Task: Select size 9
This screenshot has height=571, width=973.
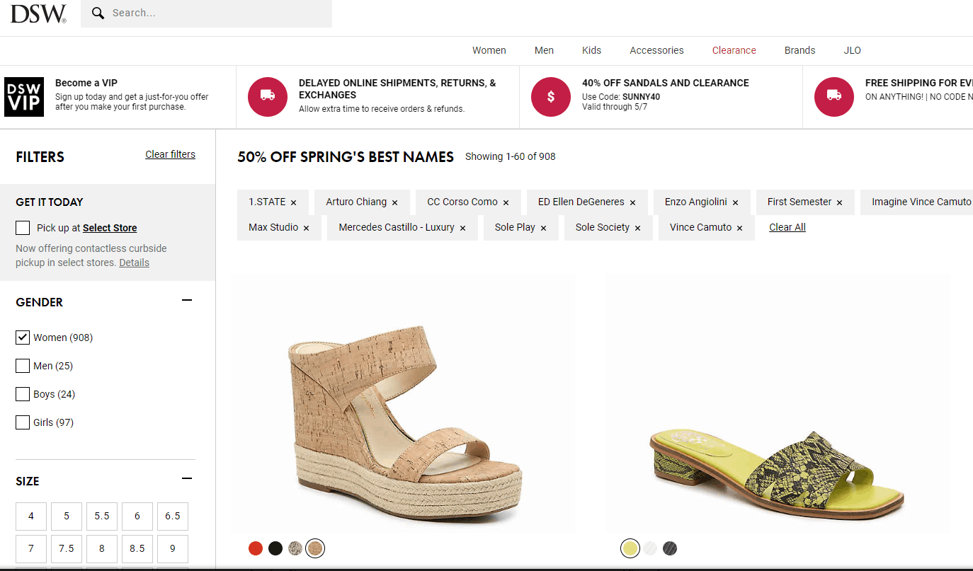Action: coord(173,549)
